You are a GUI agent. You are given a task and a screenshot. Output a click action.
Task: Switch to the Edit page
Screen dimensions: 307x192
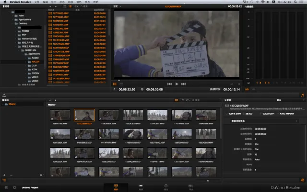coord(141,187)
